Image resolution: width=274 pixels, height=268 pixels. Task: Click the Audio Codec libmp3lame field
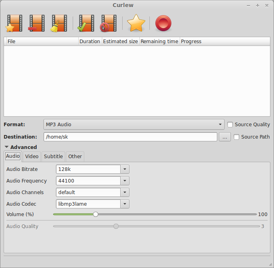tap(88, 204)
